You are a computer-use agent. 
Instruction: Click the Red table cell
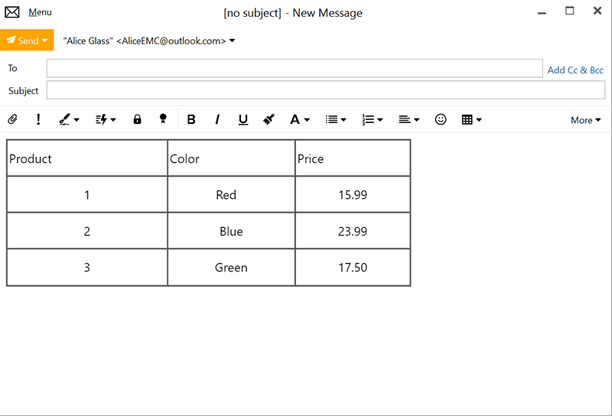[232, 194]
